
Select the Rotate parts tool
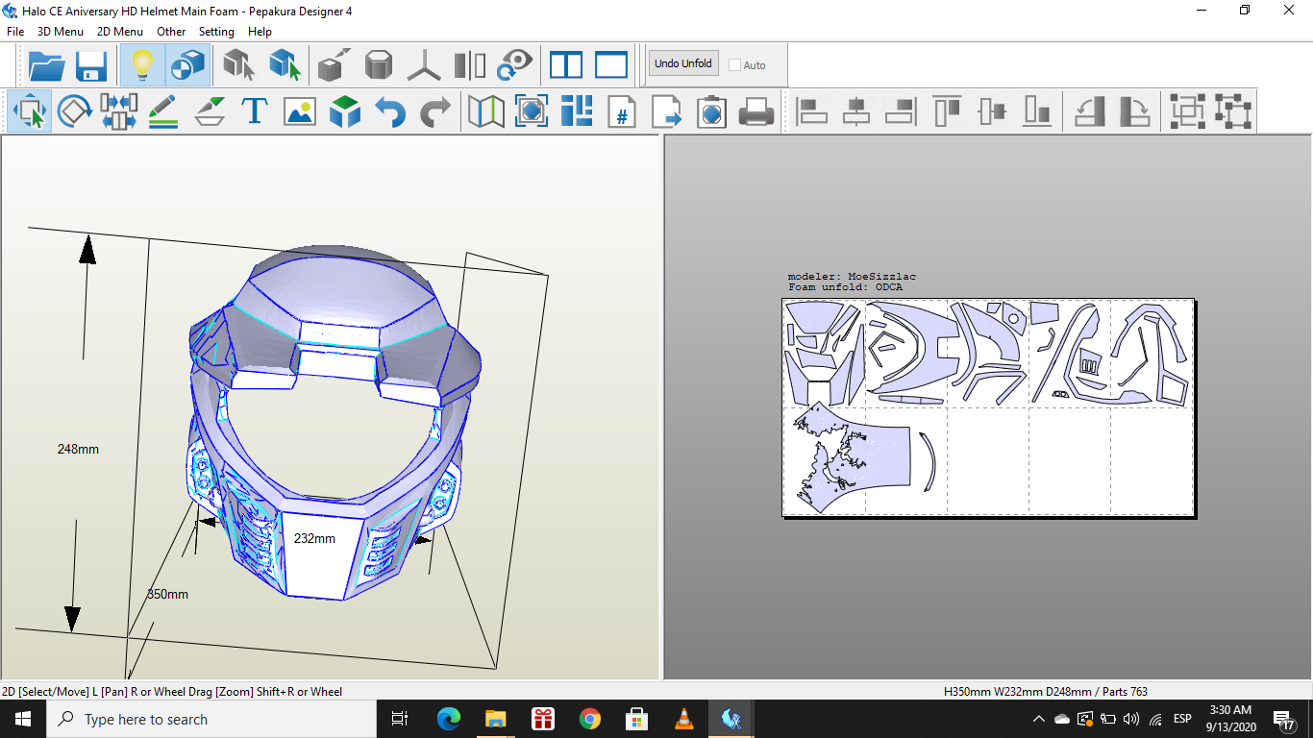coord(74,111)
